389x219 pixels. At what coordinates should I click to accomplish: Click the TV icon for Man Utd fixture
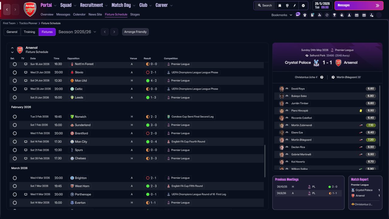(x=26, y=81)
